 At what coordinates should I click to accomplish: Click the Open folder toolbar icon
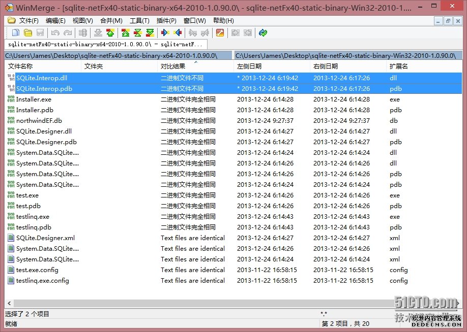(x=27, y=32)
